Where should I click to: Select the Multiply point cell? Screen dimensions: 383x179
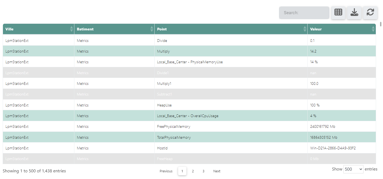pyautogui.click(x=231, y=51)
